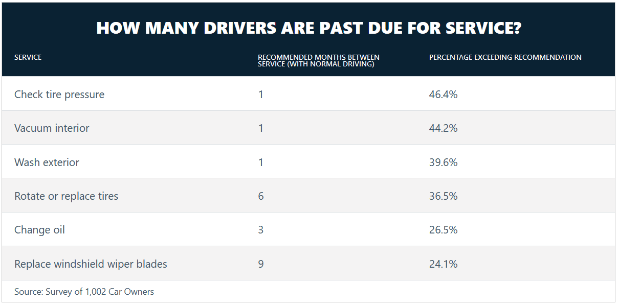Click the 36.5% percentage cell

tap(443, 196)
